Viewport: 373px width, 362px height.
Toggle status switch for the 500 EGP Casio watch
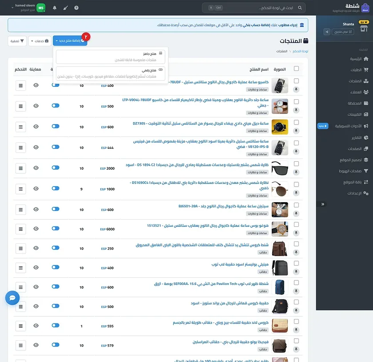click(56, 105)
